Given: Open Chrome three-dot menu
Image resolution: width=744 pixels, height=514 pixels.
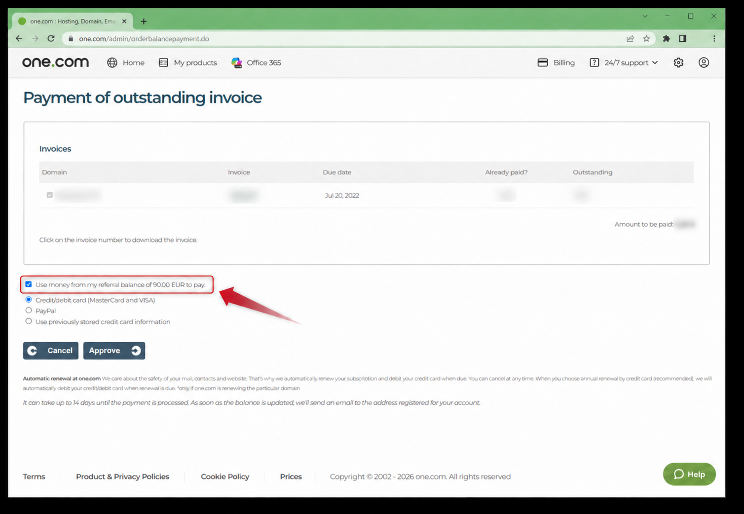Looking at the screenshot, I should click(714, 38).
